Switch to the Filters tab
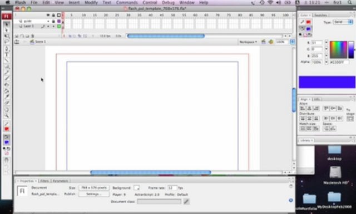The width and height of the screenshot is (356, 214). point(44,181)
